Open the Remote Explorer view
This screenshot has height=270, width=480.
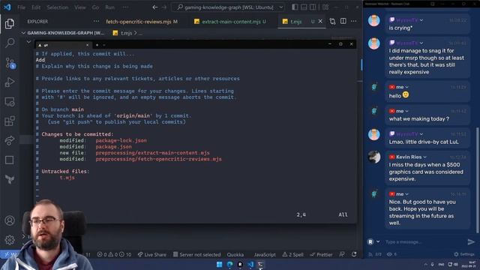coord(10,102)
